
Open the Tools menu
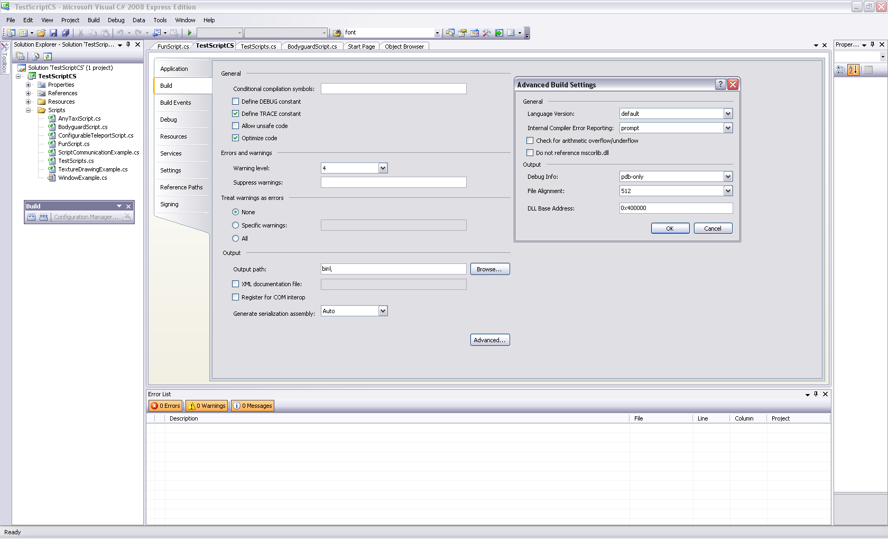coord(160,20)
